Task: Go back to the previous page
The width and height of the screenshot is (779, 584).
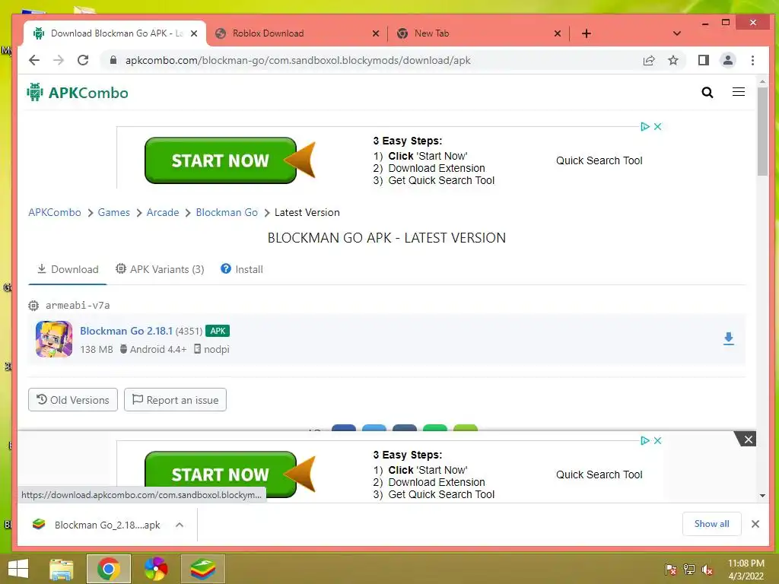Action: click(x=33, y=60)
